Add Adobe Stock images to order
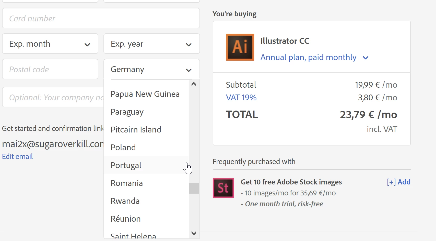The height and width of the screenshot is (241, 436). pos(398,182)
